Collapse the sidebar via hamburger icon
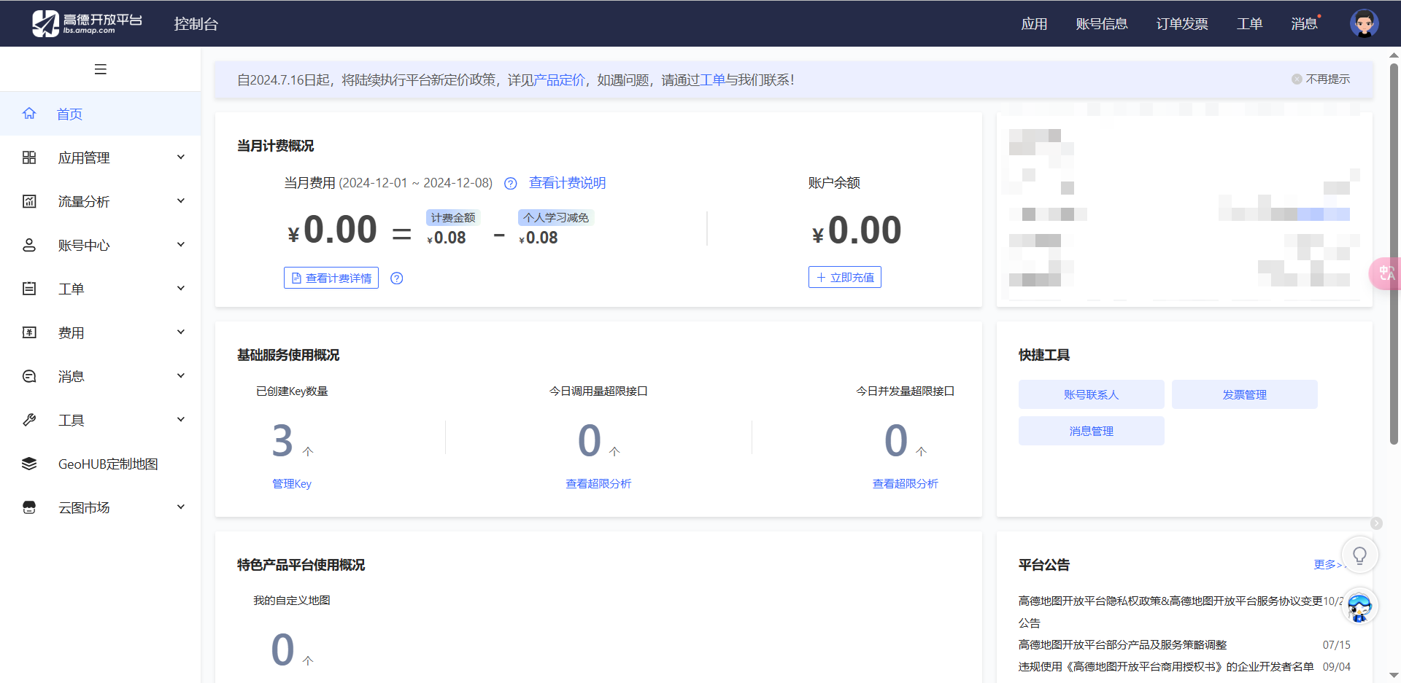 101,69
